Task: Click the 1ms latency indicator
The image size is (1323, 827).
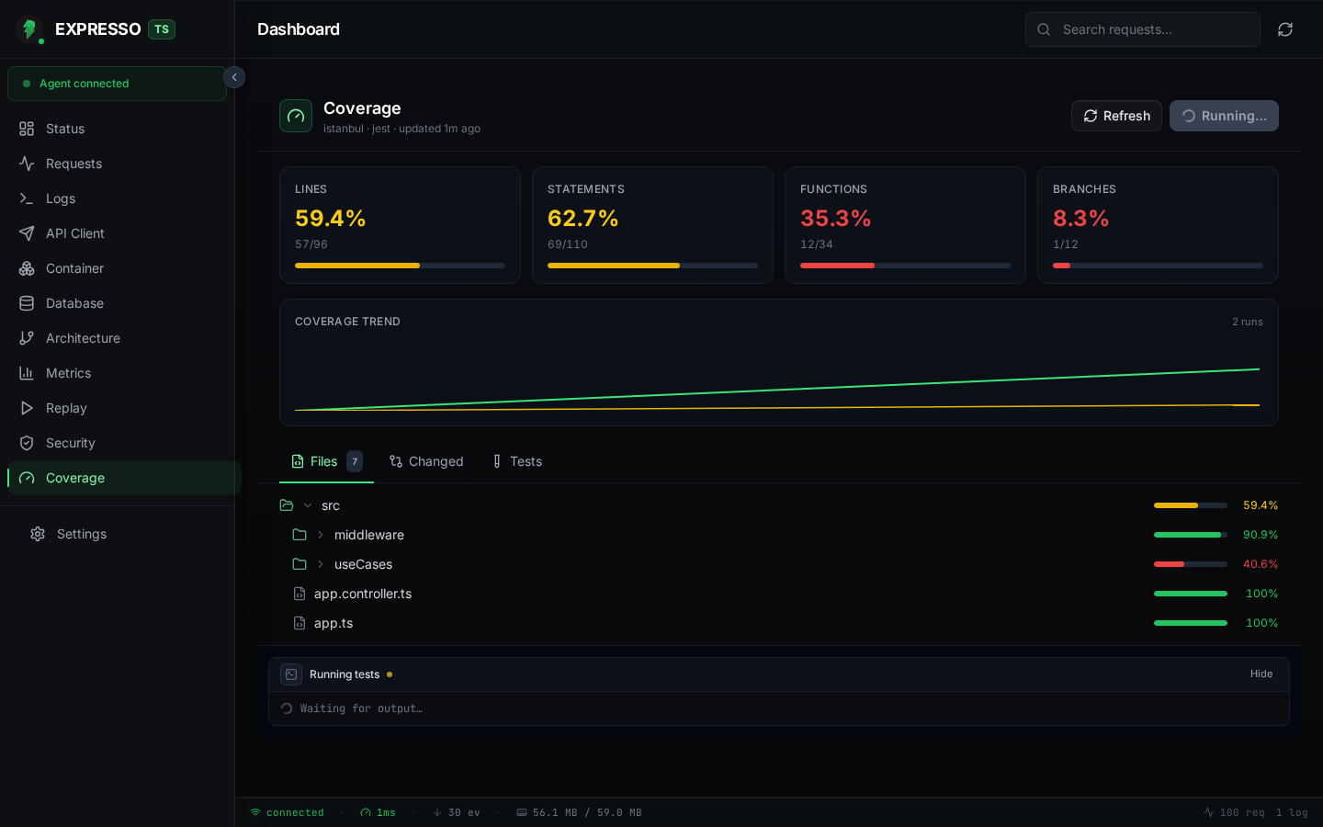Action: tap(378, 812)
